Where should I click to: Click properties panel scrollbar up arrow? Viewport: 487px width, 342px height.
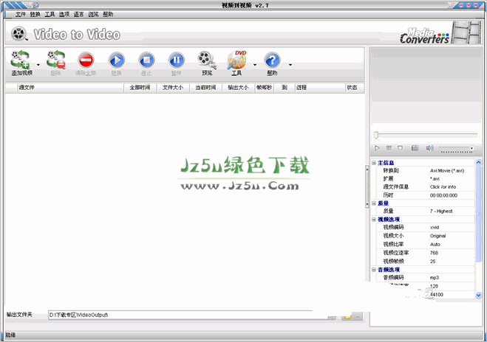479,162
